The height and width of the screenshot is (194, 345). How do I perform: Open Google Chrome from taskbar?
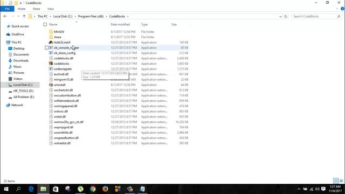(93, 189)
